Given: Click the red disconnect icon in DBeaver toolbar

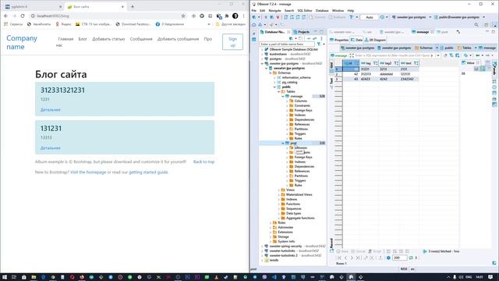Looking at the screenshot, I should tap(278, 17).
